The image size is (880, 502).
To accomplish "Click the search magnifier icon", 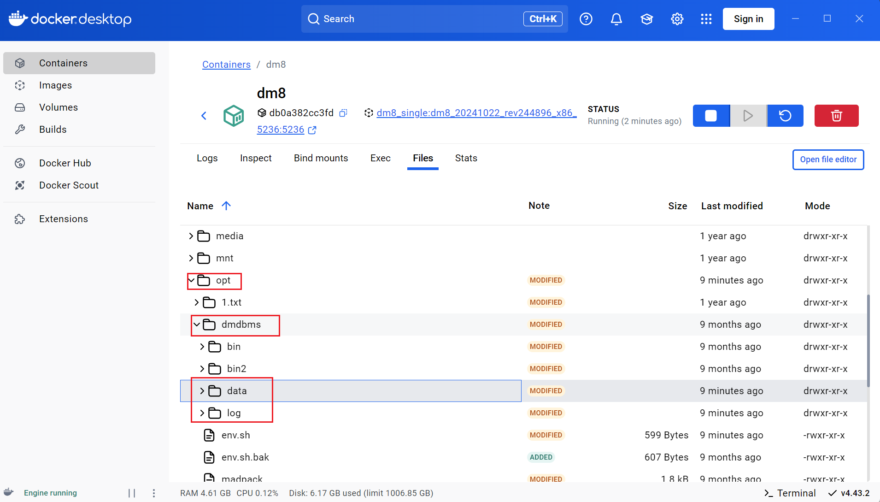I will click(x=314, y=19).
